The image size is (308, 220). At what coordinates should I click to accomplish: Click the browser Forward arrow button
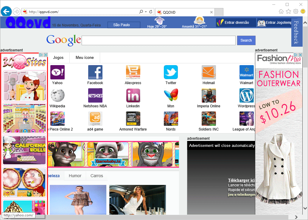pos(17,12)
